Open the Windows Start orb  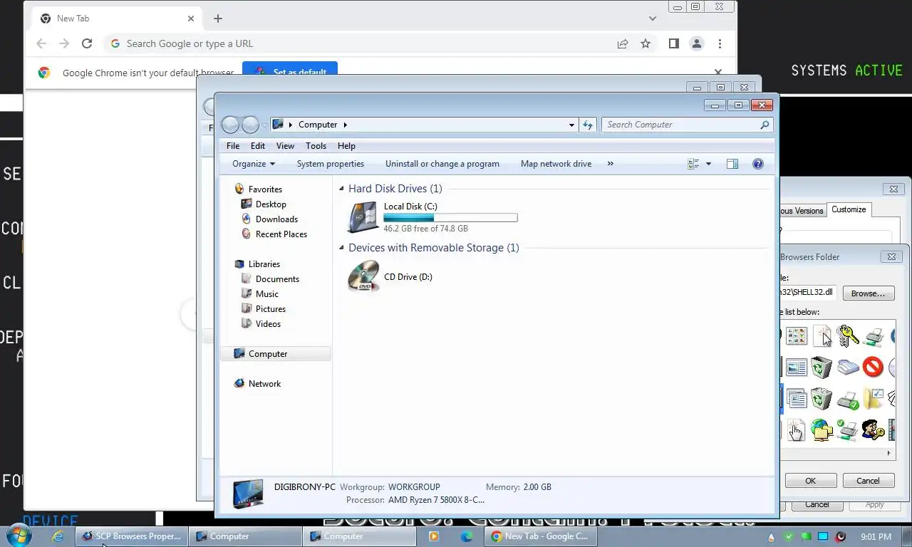(19, 536)
